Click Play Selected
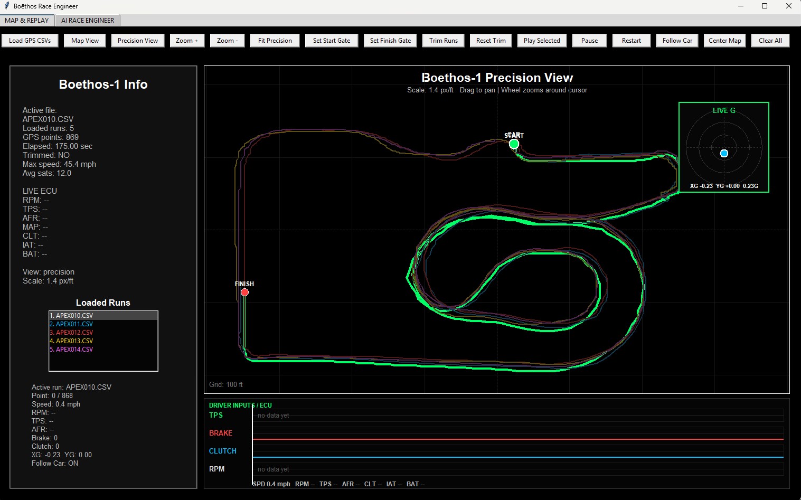 pos(542,41)
